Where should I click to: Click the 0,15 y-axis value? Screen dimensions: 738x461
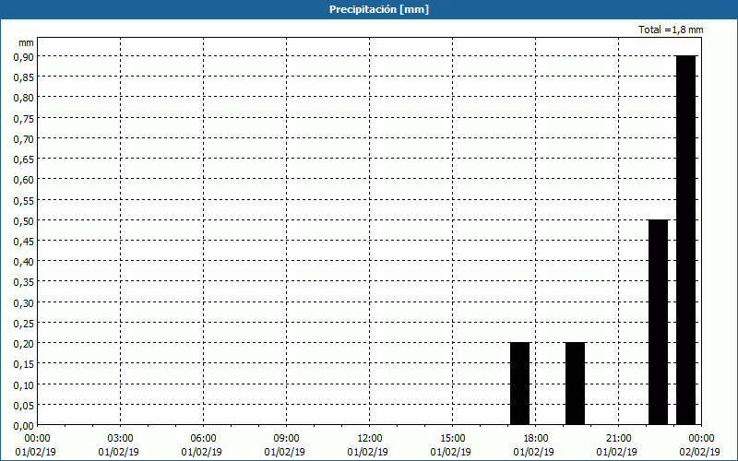pyautogui.click(x=24, y=364)
